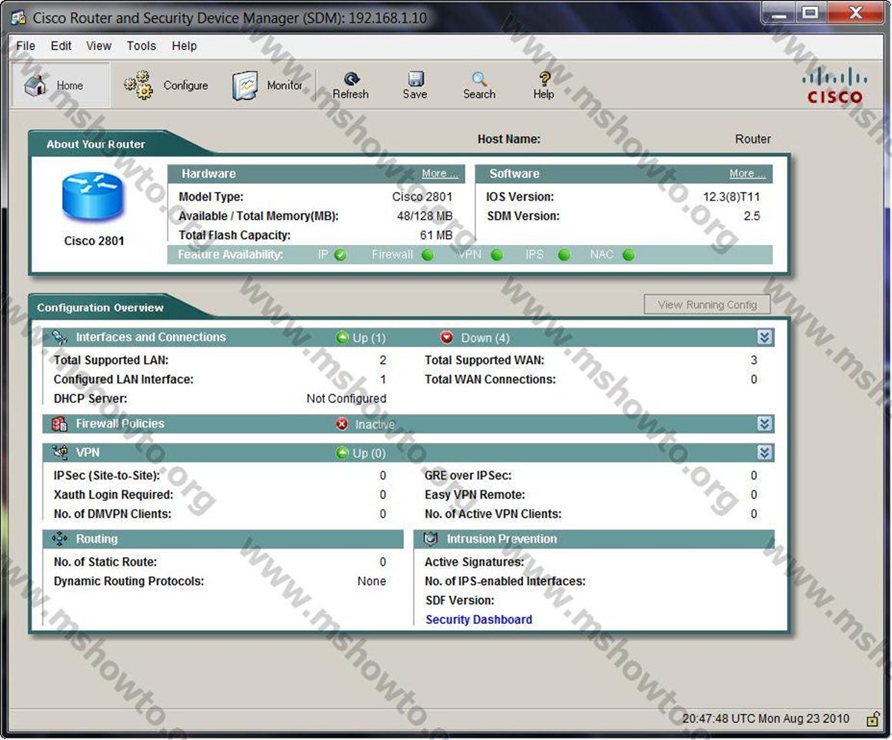Open the Tools menu

141,46
